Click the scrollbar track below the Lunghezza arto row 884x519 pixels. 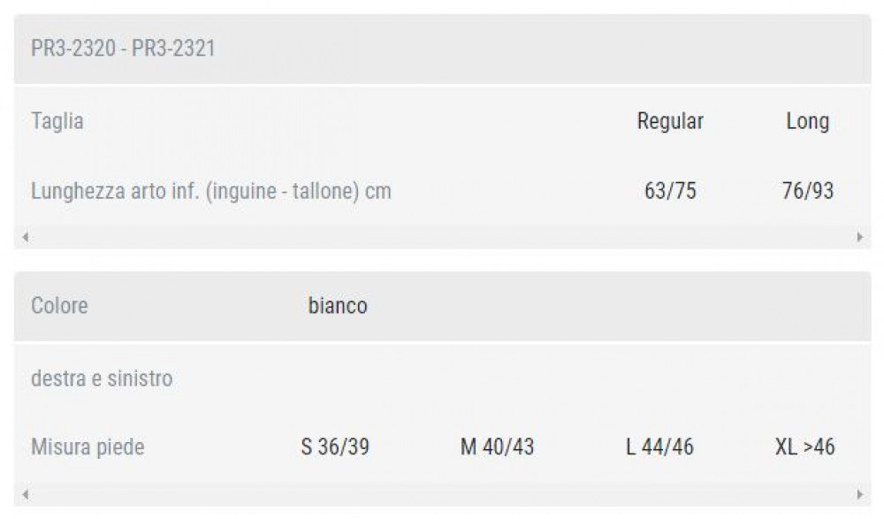click(x=442, y=237)
